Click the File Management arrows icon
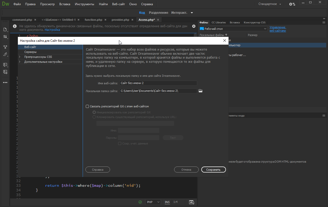This screenshot has width=328, height=207. tap(5, 37)
